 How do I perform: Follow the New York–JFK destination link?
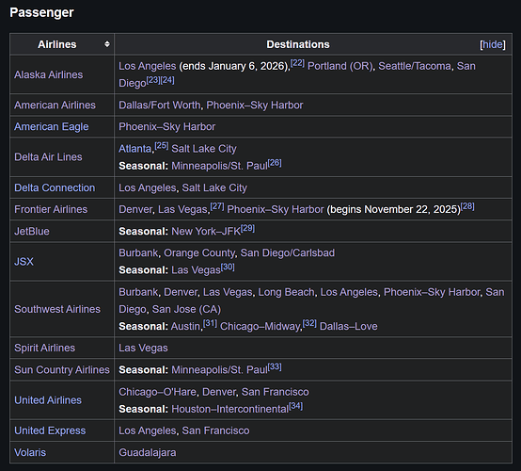(x=206, y=232)
